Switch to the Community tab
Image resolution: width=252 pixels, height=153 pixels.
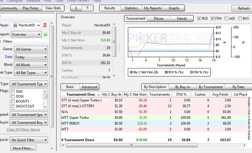coord(9,8)
